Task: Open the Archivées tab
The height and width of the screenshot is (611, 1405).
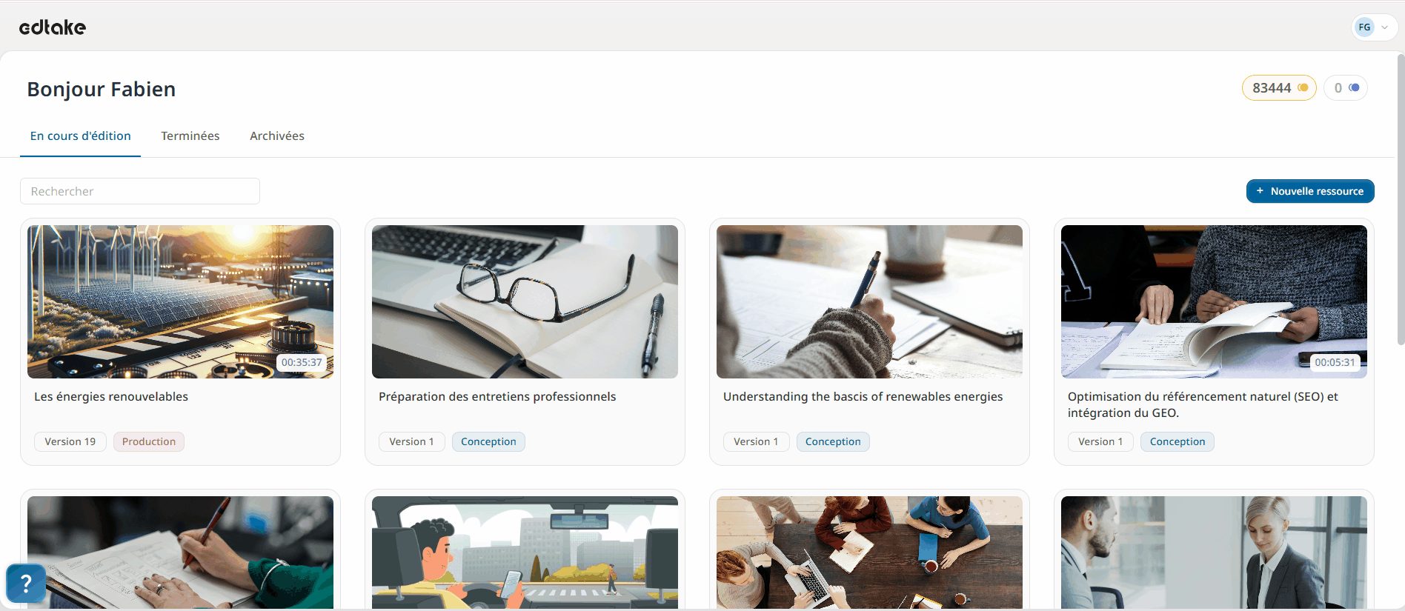Action: (x=277, y=136)
